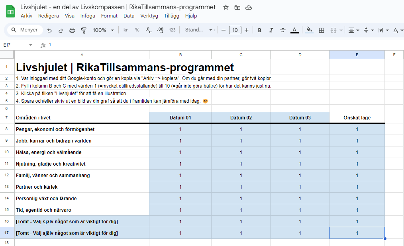Image resolution: width=404 pixels, height=246 pixels.
Task: Click the Datum 01 header cell
Action: tap(180, 117)
